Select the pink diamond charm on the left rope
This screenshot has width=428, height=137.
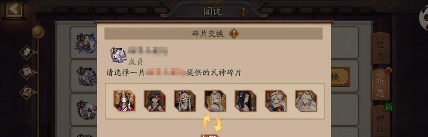27,72
